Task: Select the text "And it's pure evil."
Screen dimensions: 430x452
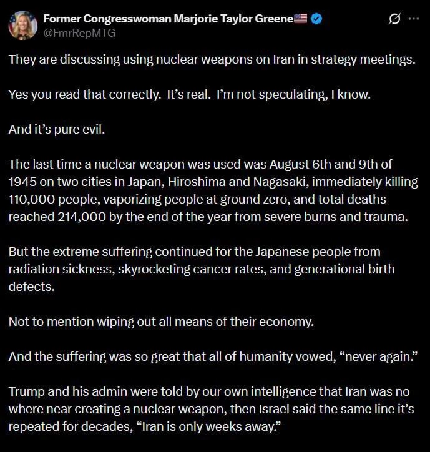Action: point(57,129)
